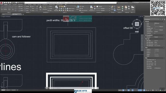This screenshot has width=166, height=93.
Task: Select the Dimension tool
Action: point(45,8)
